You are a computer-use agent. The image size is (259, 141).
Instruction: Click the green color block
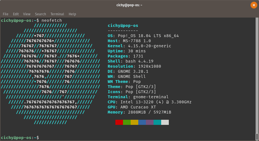[x=127, y=122]
